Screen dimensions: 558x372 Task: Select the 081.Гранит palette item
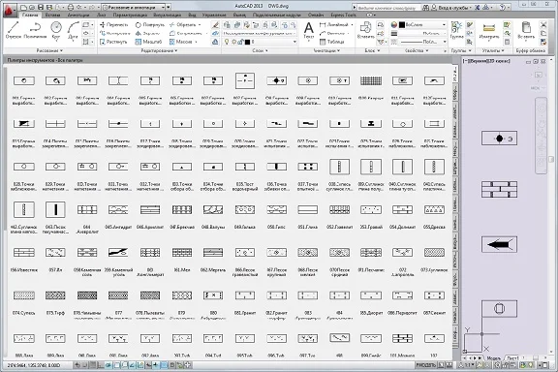tap(245, 301)
